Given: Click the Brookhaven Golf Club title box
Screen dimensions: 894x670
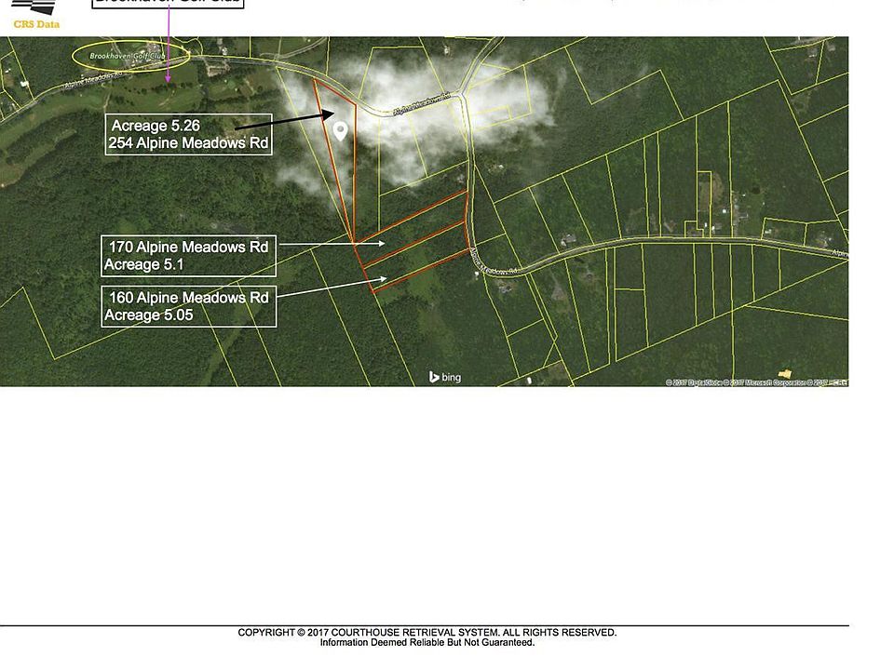Looking at the screenshot, I should click(x=168, y=3).
